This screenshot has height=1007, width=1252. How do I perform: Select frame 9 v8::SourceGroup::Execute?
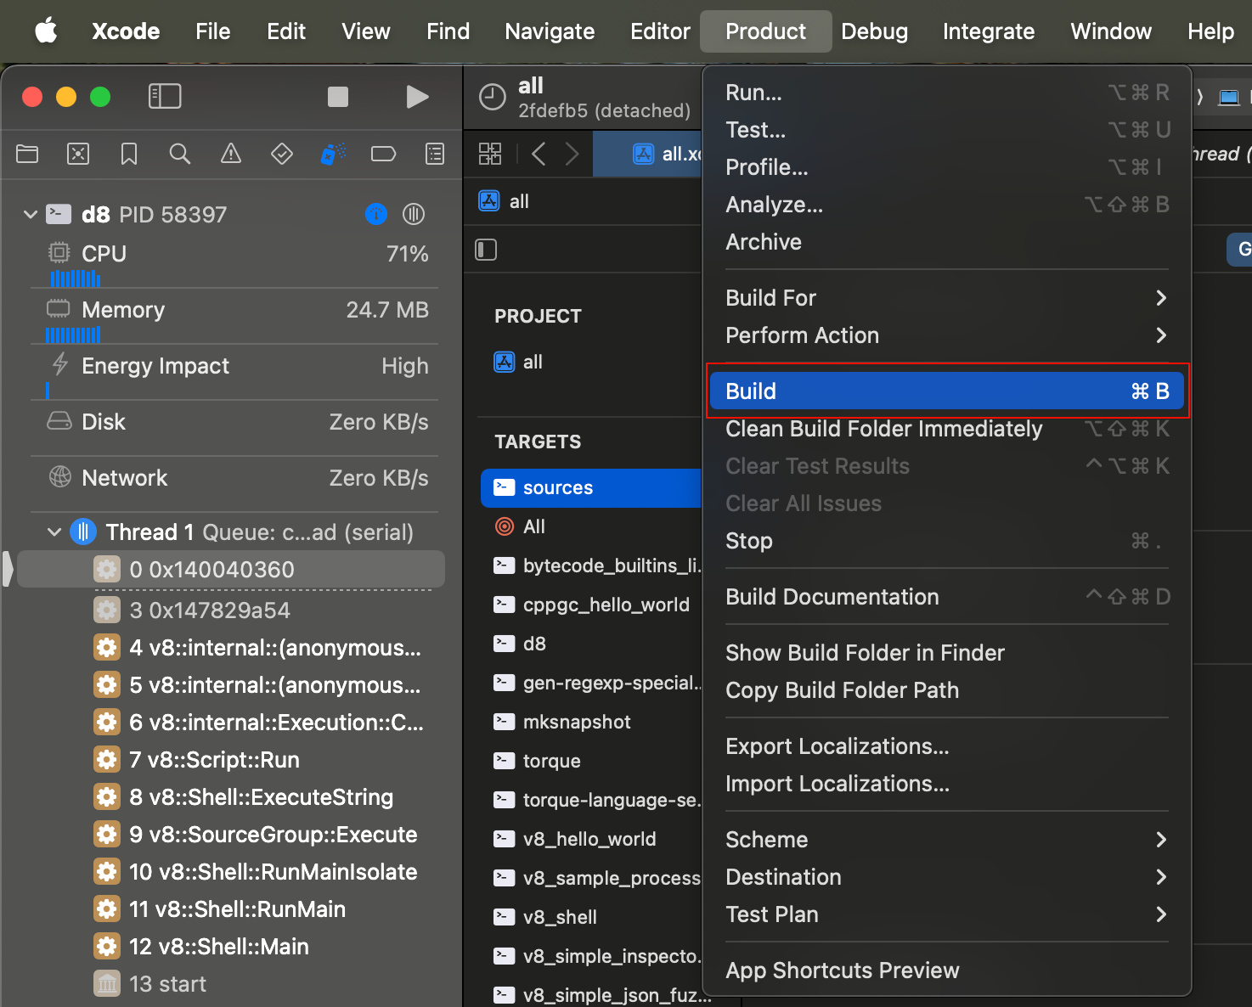[x=231, y=835]
